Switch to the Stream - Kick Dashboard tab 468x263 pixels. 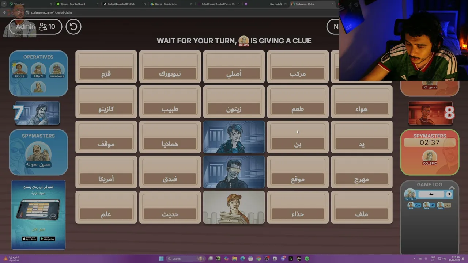[77, 4]
